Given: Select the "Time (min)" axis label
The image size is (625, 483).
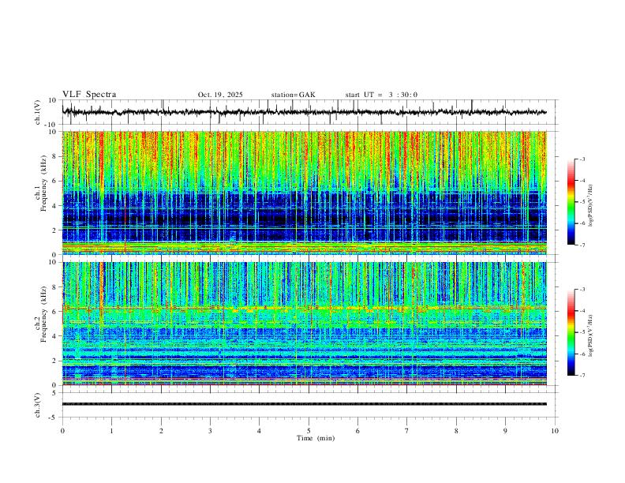Looking at the screenshot, I should pyautogui.click(x=316, y=438).
